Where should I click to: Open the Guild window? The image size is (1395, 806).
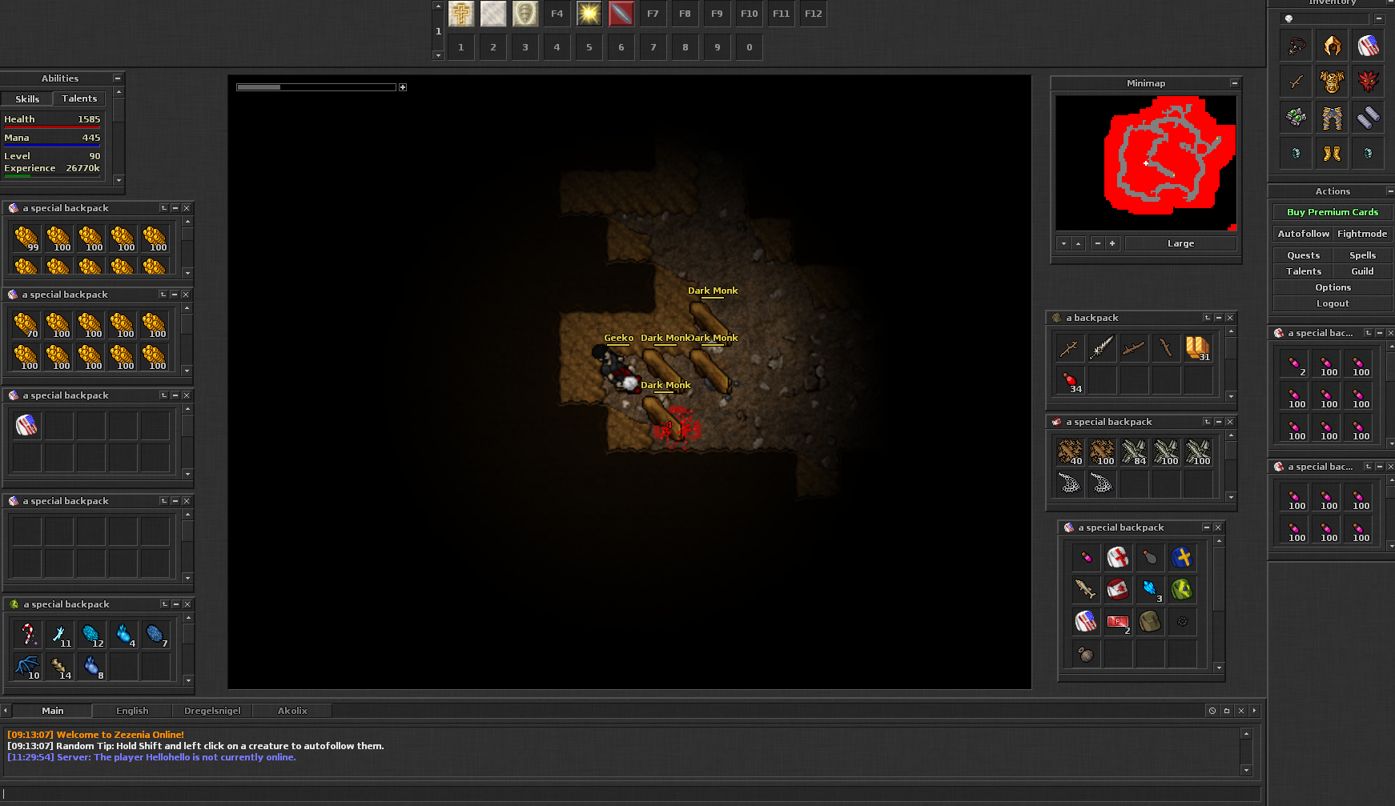coord(1362,271)
